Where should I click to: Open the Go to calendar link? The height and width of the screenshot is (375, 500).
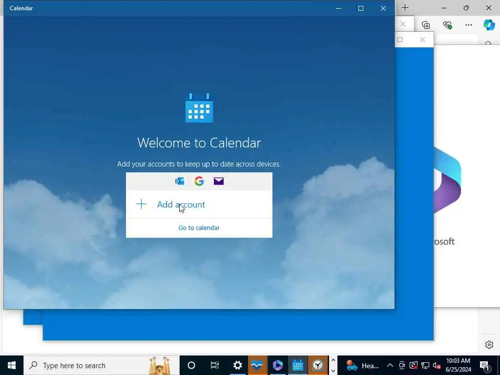click(x=199, y=228)
